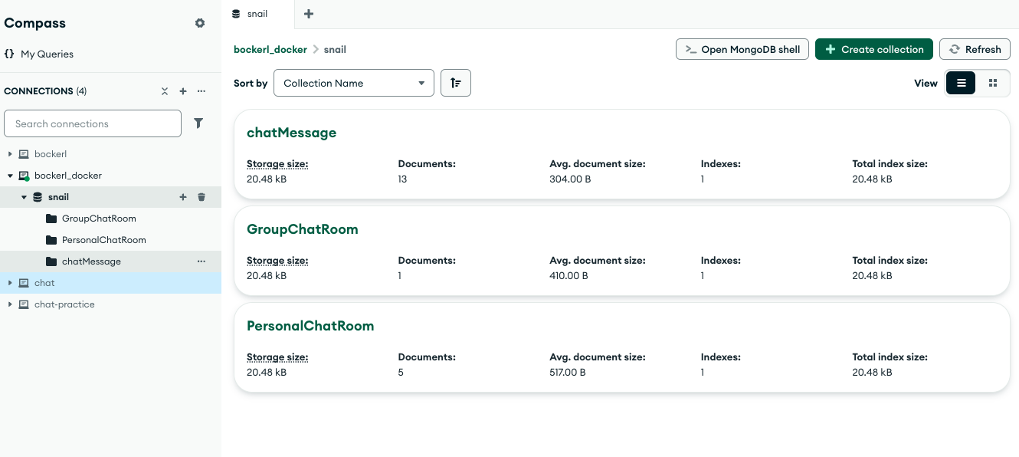Image resolution: width=1019 pixels, height=457 pixels.
Task: Open connections list more options menu
Action: click(202, 91)
